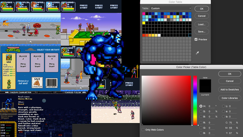The height and width of the screenshot is (137, 243).
Task: Click Add to Swatches button
Action: (x=229, y=89)
